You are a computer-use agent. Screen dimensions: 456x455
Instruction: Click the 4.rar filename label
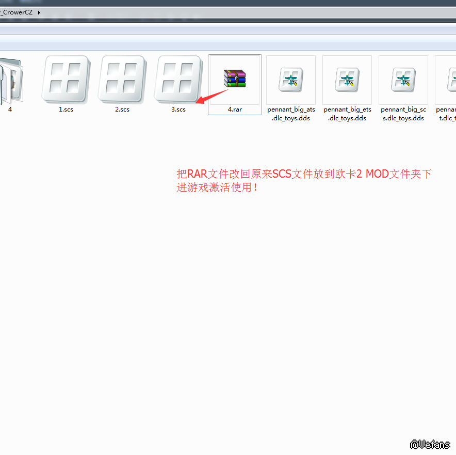pyautogui.click(x=235, y=109)
